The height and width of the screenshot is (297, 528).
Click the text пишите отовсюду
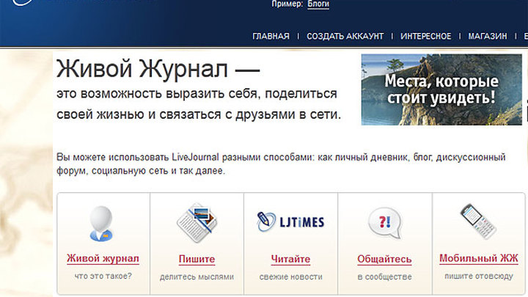point(478,276)
